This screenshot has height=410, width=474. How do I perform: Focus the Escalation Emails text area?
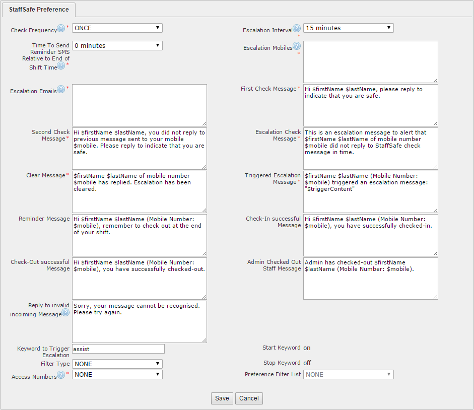[140, 105]
